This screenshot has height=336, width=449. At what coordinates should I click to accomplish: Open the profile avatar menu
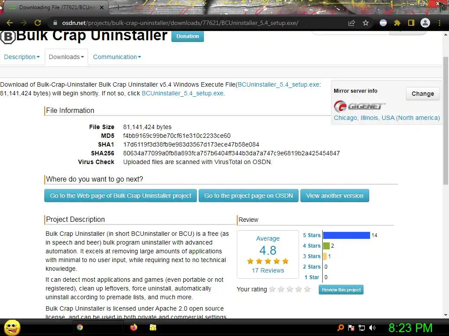(425, 23)
